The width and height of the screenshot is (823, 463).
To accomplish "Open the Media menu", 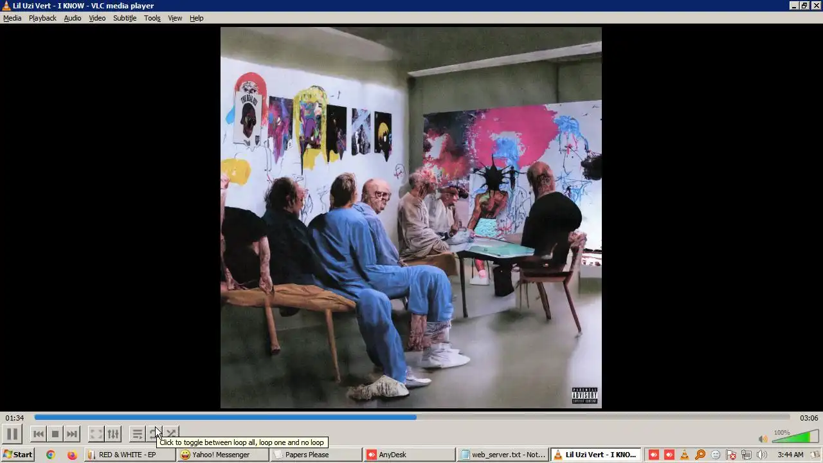I will (x=12, y=18).
